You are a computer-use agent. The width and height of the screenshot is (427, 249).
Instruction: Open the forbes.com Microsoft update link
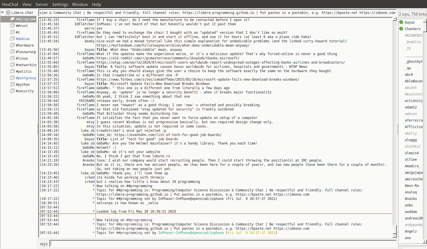198,79
